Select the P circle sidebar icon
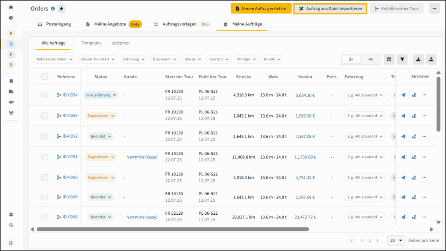This screenshot has width=446, height=251. [x=11, y=33]
